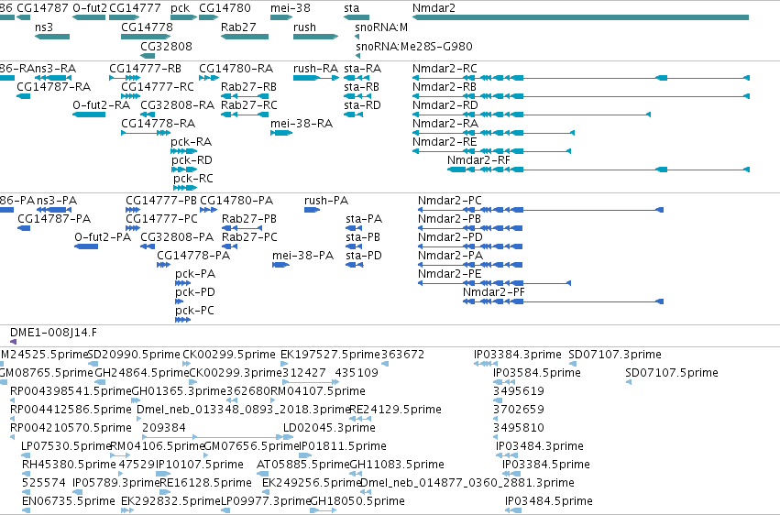This screenshot has height=515, width=780.
Task: Select the Rab27-RB transcript
Action: [245, 96]
